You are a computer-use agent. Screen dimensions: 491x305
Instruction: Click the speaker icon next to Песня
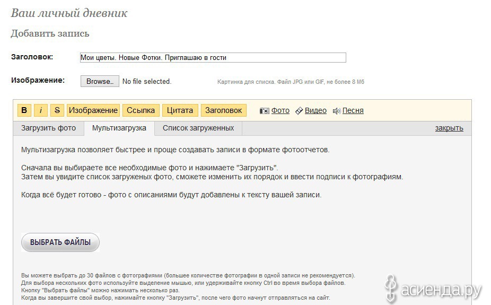tap(337, 111)
